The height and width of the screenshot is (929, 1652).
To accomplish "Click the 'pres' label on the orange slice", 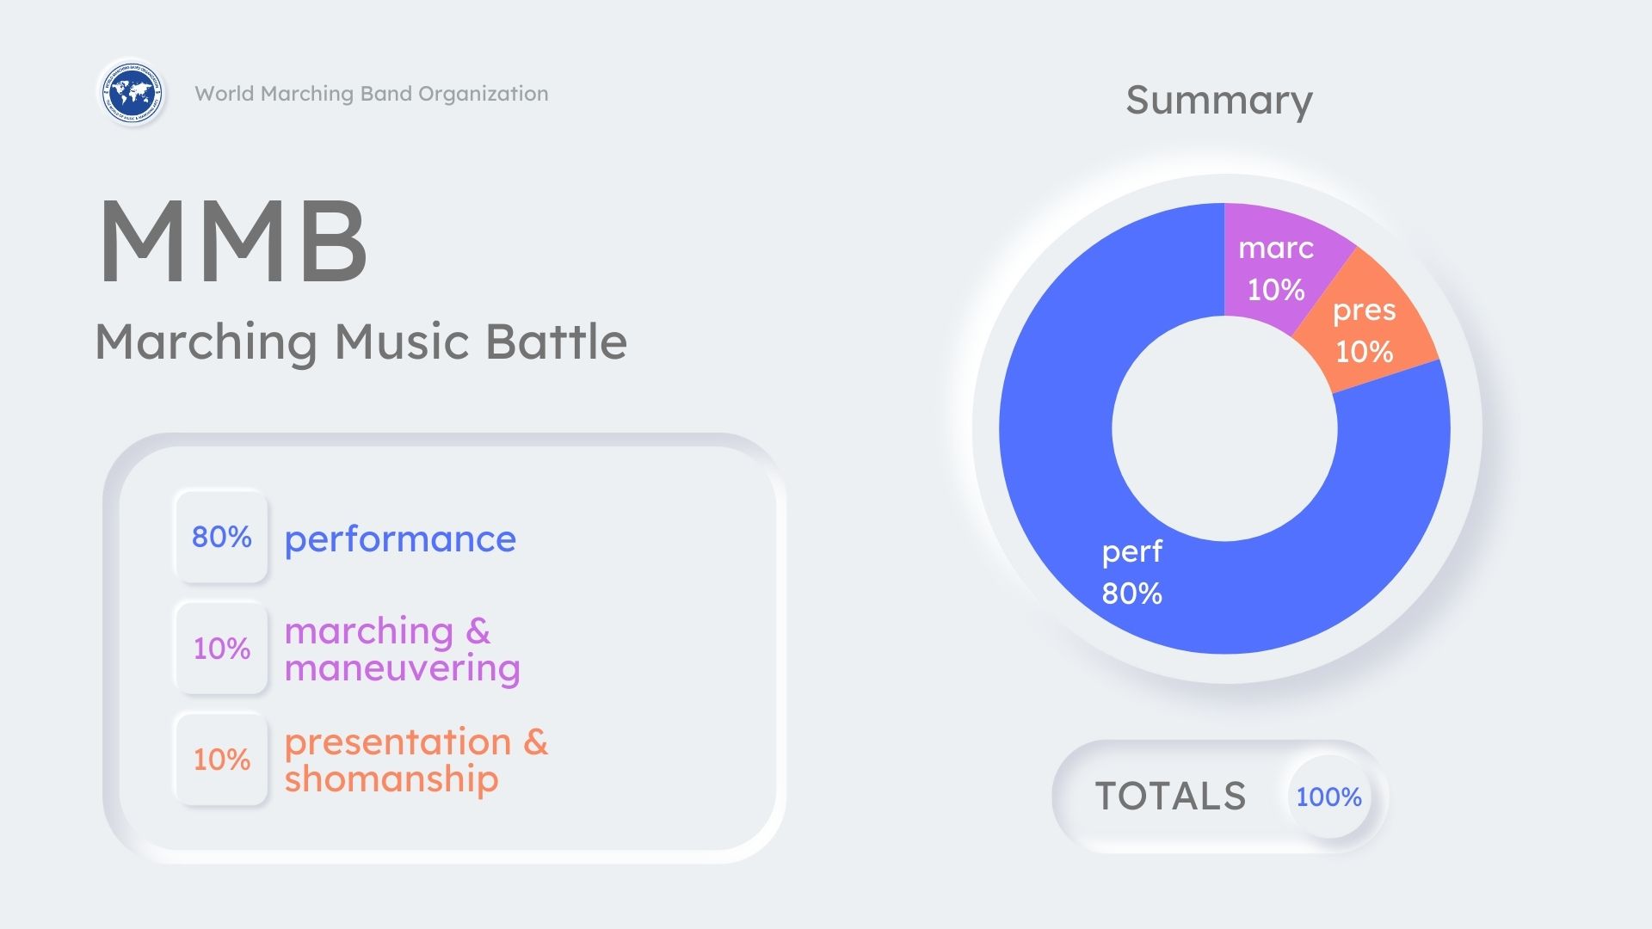I will click(x=1364, y=311).
